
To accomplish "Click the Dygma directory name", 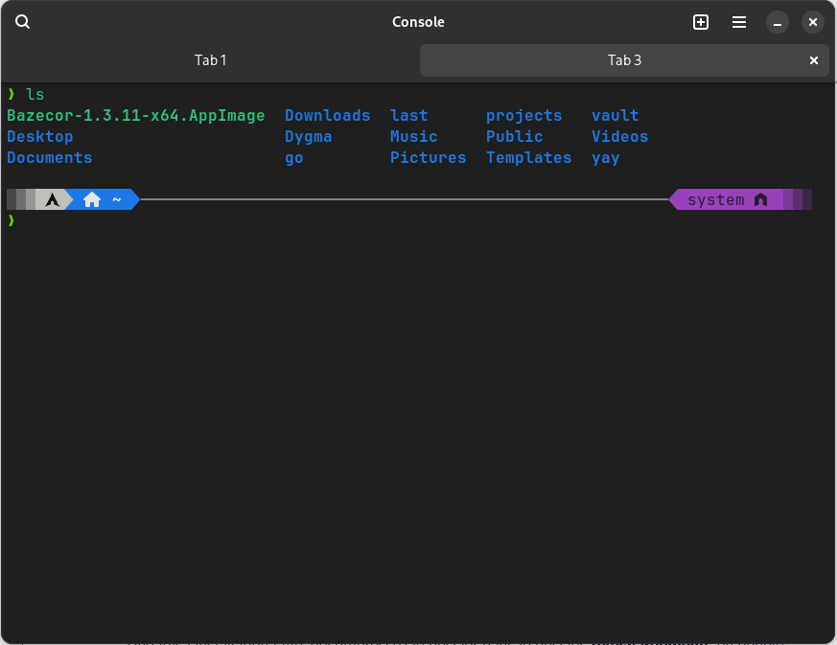I will coord(308,137).
